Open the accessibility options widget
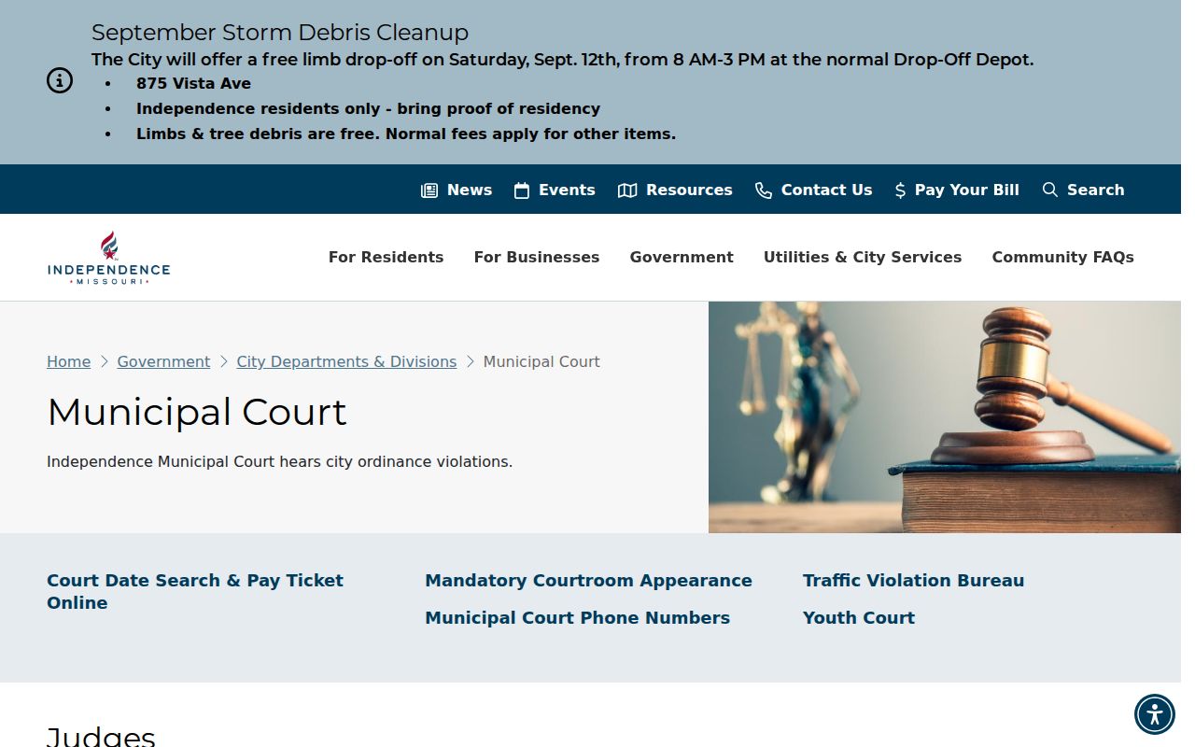Screen dimensions: 1195x747 tap(1155, 715)
